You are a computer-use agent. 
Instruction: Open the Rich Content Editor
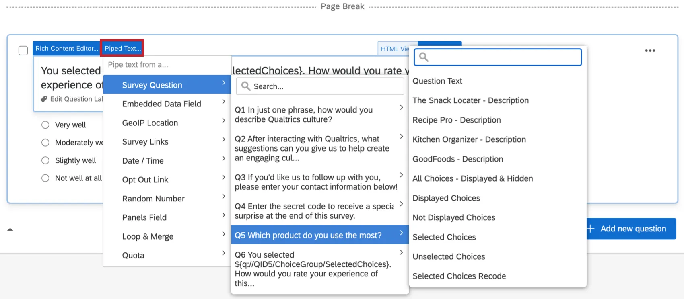pyautogui.click(x=66, y=48)
